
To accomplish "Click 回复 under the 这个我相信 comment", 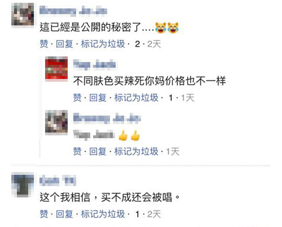I will [65, 214].
